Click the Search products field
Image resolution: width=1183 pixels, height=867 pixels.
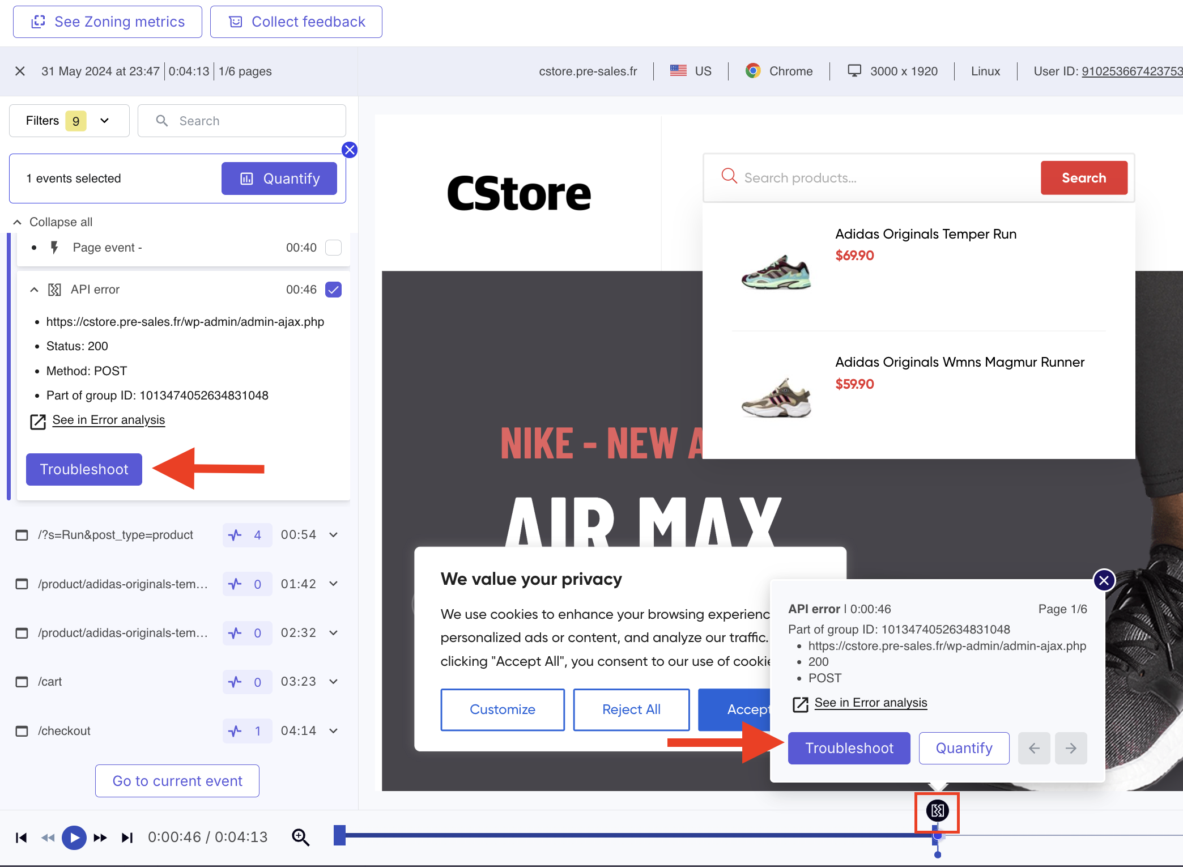click(873, 178)
